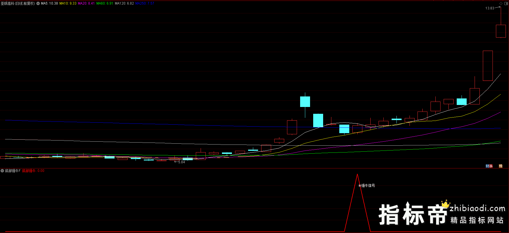Click the 强牛信号 signal label

point(368,185)
